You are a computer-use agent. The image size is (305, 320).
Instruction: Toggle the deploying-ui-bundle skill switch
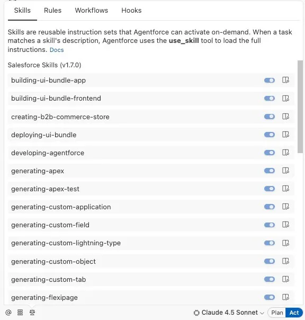tap(270, 135)
